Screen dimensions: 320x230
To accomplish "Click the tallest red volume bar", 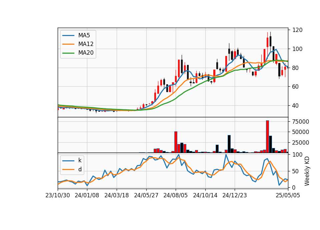I will click(267, 137).
